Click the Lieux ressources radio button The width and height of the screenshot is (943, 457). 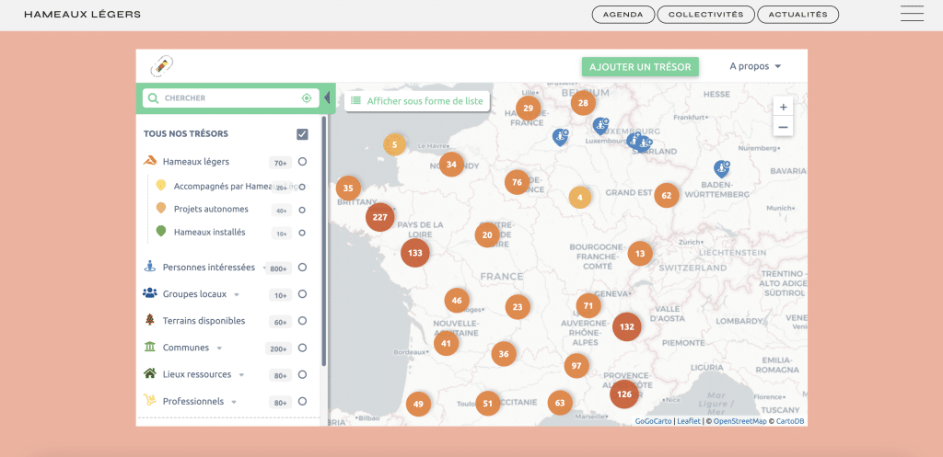click(302, 375)
